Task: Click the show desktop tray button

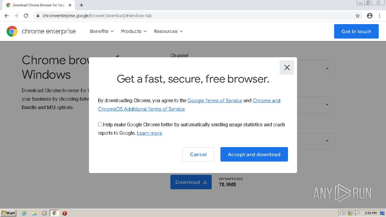Action: (382, 213)
